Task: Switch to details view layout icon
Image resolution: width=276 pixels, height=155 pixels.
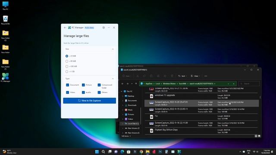Action: click(x=256, y=136)
